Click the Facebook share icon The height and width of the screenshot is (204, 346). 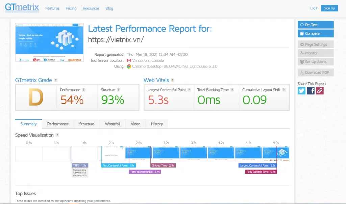coord(311,90)
